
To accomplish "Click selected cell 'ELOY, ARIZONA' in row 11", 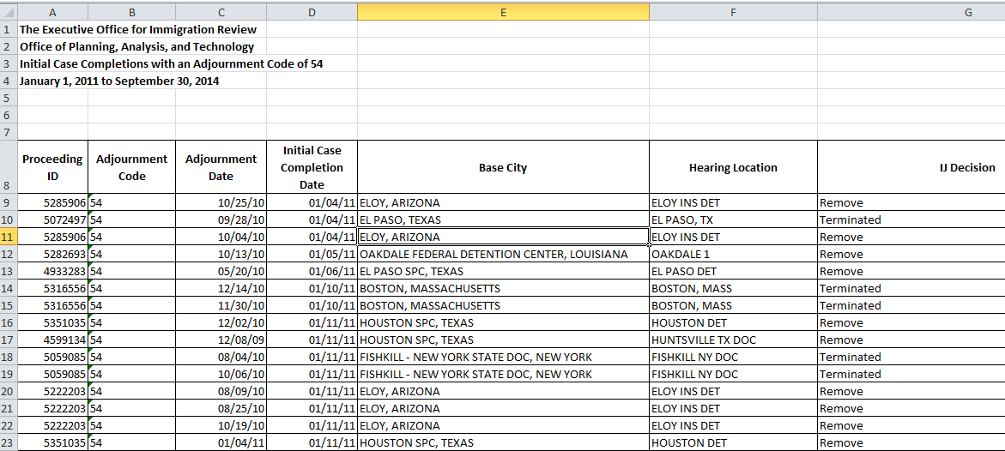I will [x=503, y=237].
